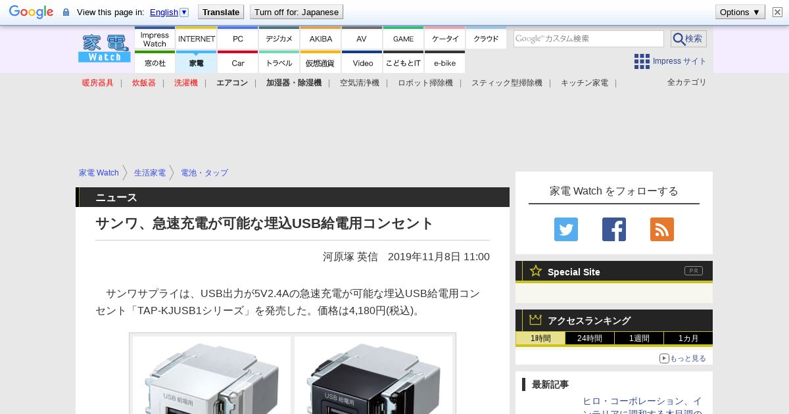This screenshot has height=414, width=789.
Task: Click the silver USB outlet product image
Action: point(212,375)
